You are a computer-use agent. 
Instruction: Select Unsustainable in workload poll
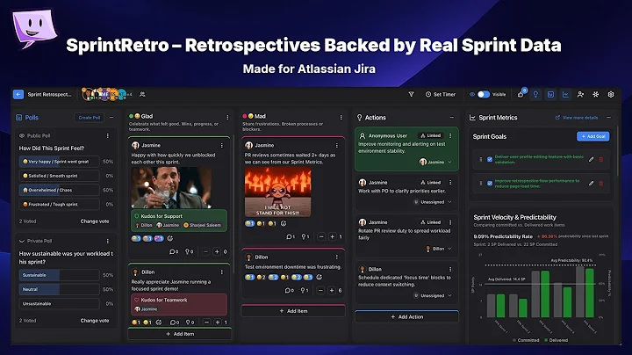[60, 304]
